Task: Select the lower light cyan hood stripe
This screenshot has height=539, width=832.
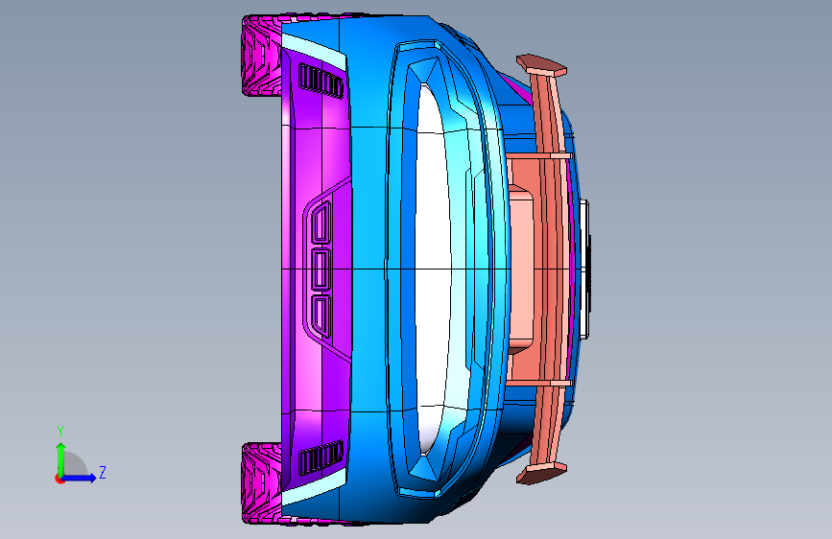Action: 314,487
